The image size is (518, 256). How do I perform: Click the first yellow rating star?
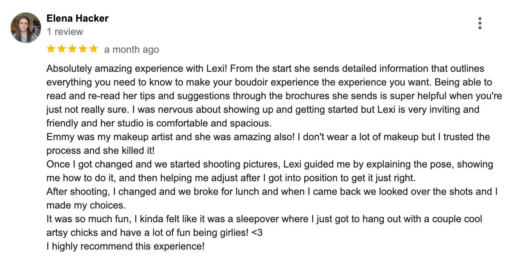click(51, 49)
